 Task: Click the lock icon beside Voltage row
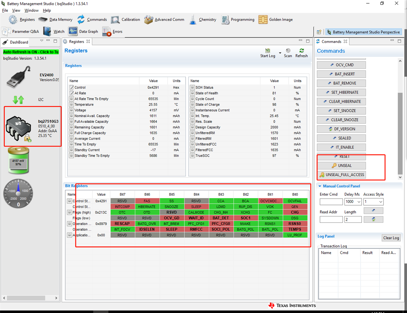click(x=71, y=110)
